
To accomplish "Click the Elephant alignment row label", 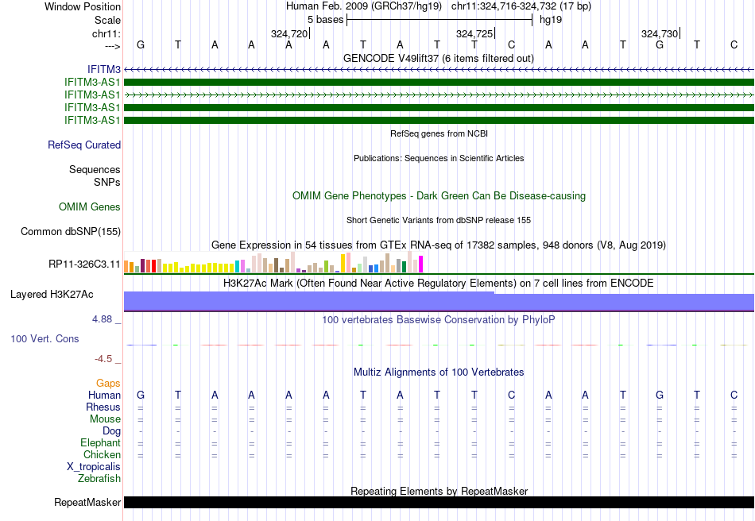I will click(x=100, y=442).
